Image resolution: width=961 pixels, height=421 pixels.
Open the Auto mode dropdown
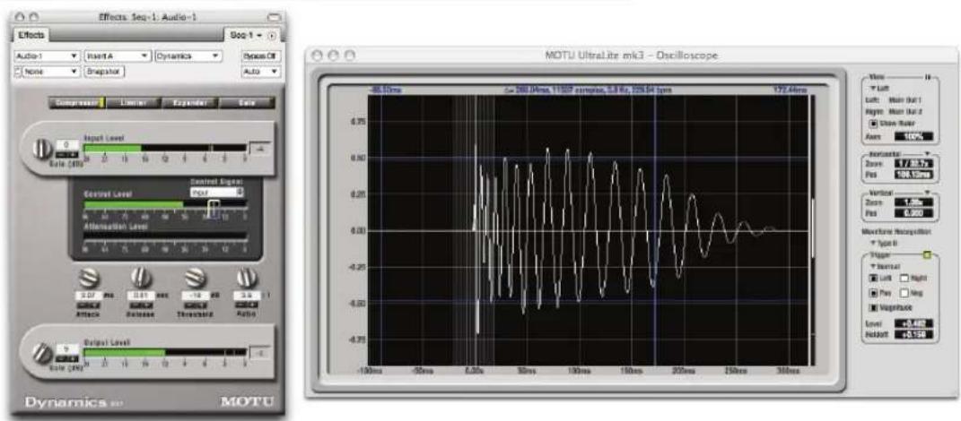click(262, 72)
